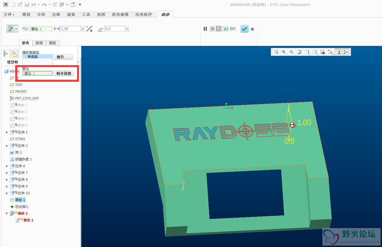The height and width of the screenshot is (247, 382).
Task: Toggle the un-attached preview icon
Action: (219, 29)
